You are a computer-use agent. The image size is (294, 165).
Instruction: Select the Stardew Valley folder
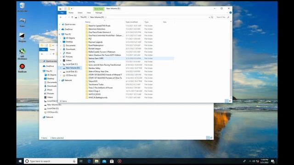[94, 68]
